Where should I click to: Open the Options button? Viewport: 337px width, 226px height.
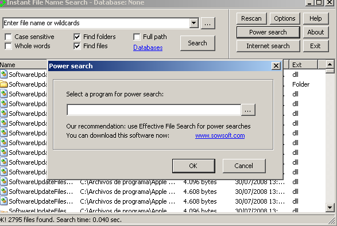285,18
